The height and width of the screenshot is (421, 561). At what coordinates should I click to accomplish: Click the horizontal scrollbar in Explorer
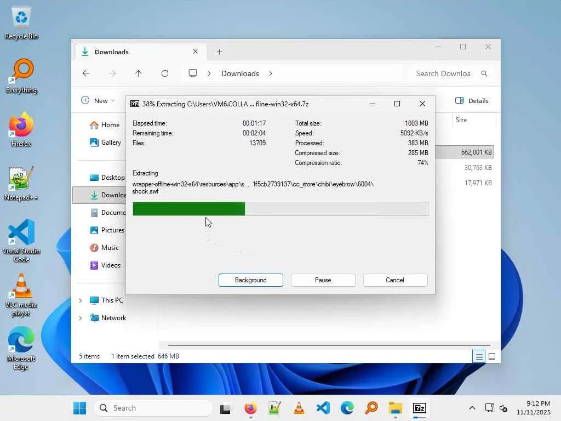329,345
